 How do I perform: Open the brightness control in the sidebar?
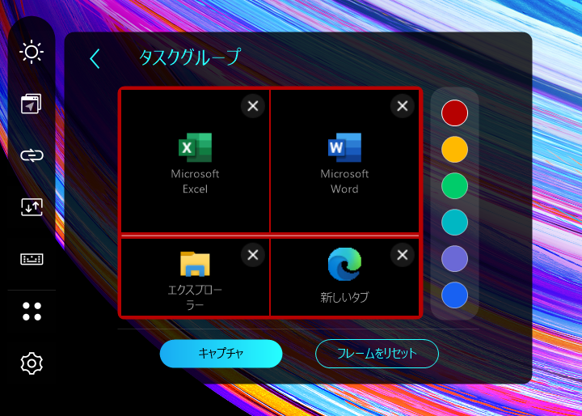point(32,52)
